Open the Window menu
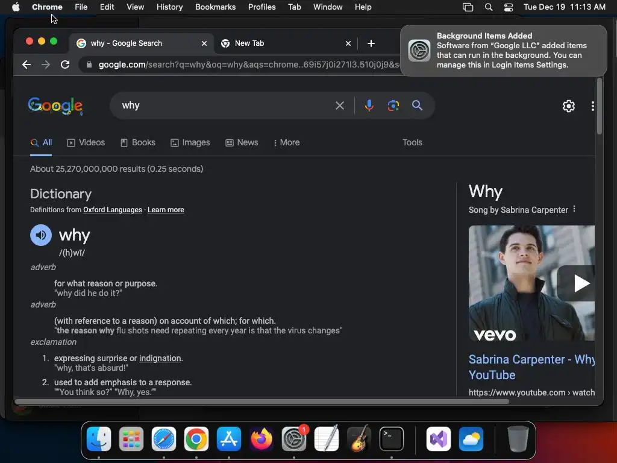The height and width of the screenshot is (463, 617). [x=328, y=7]
